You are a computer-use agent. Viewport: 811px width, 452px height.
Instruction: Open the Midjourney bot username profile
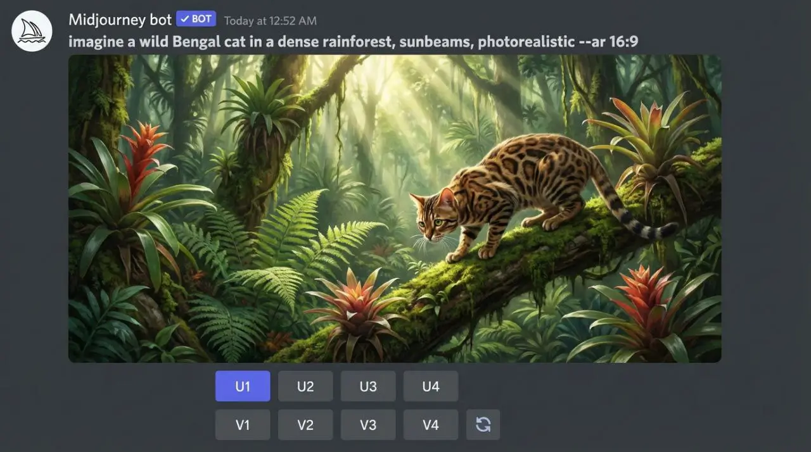(x=120, y=20)
